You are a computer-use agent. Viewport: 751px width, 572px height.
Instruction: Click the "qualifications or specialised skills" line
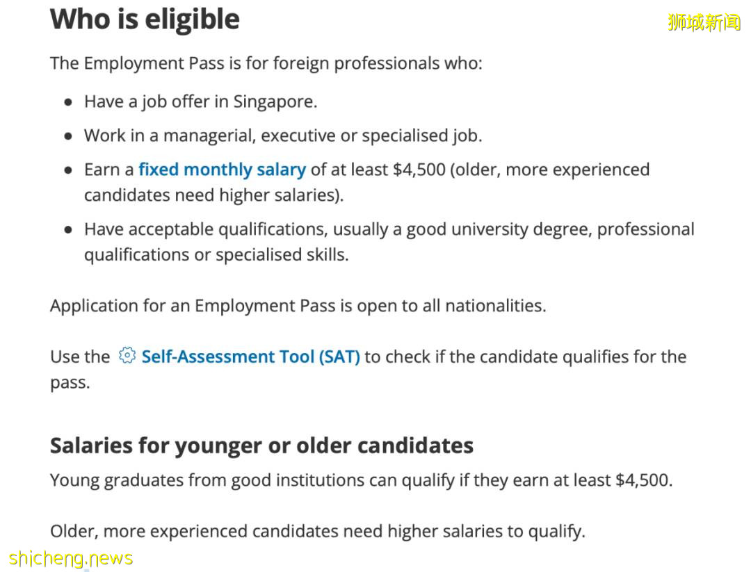(x=216, y=255)
